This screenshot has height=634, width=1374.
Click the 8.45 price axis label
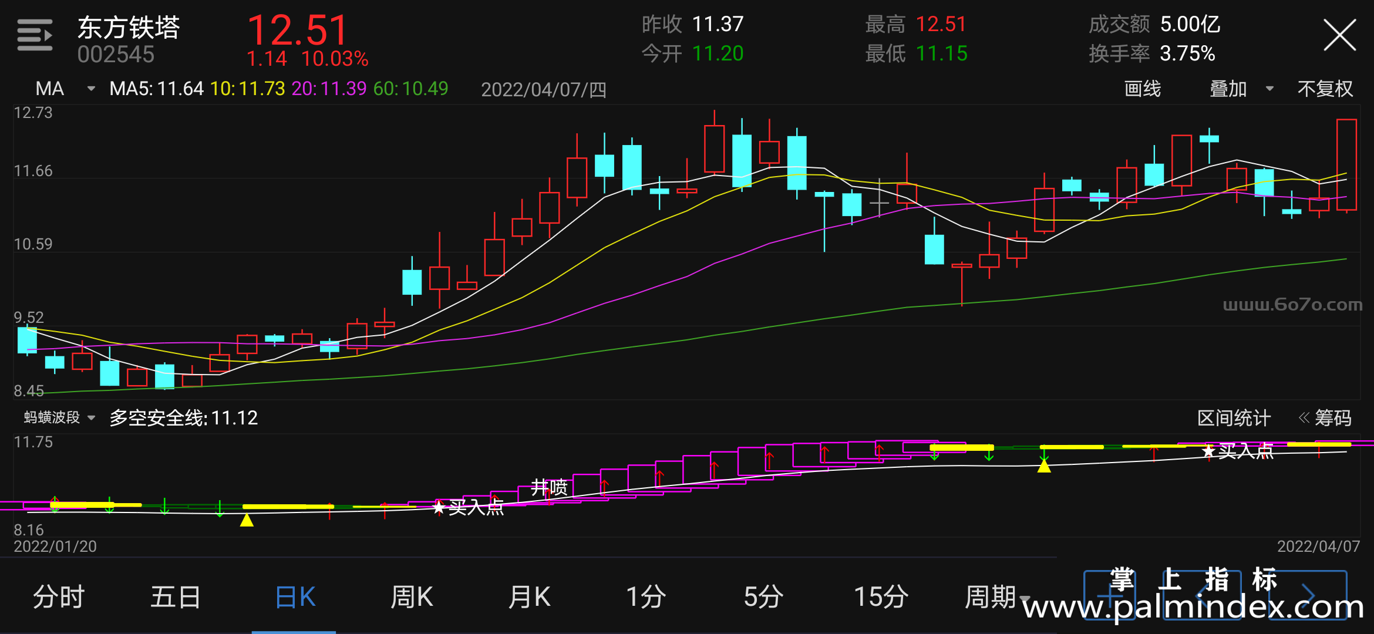tap(29, 391)
